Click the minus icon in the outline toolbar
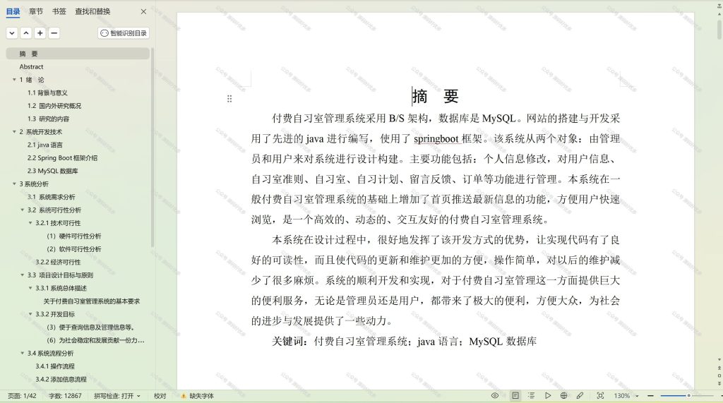Image resolution: width=723 pixels, height=403 pixels. click(54, 33)
